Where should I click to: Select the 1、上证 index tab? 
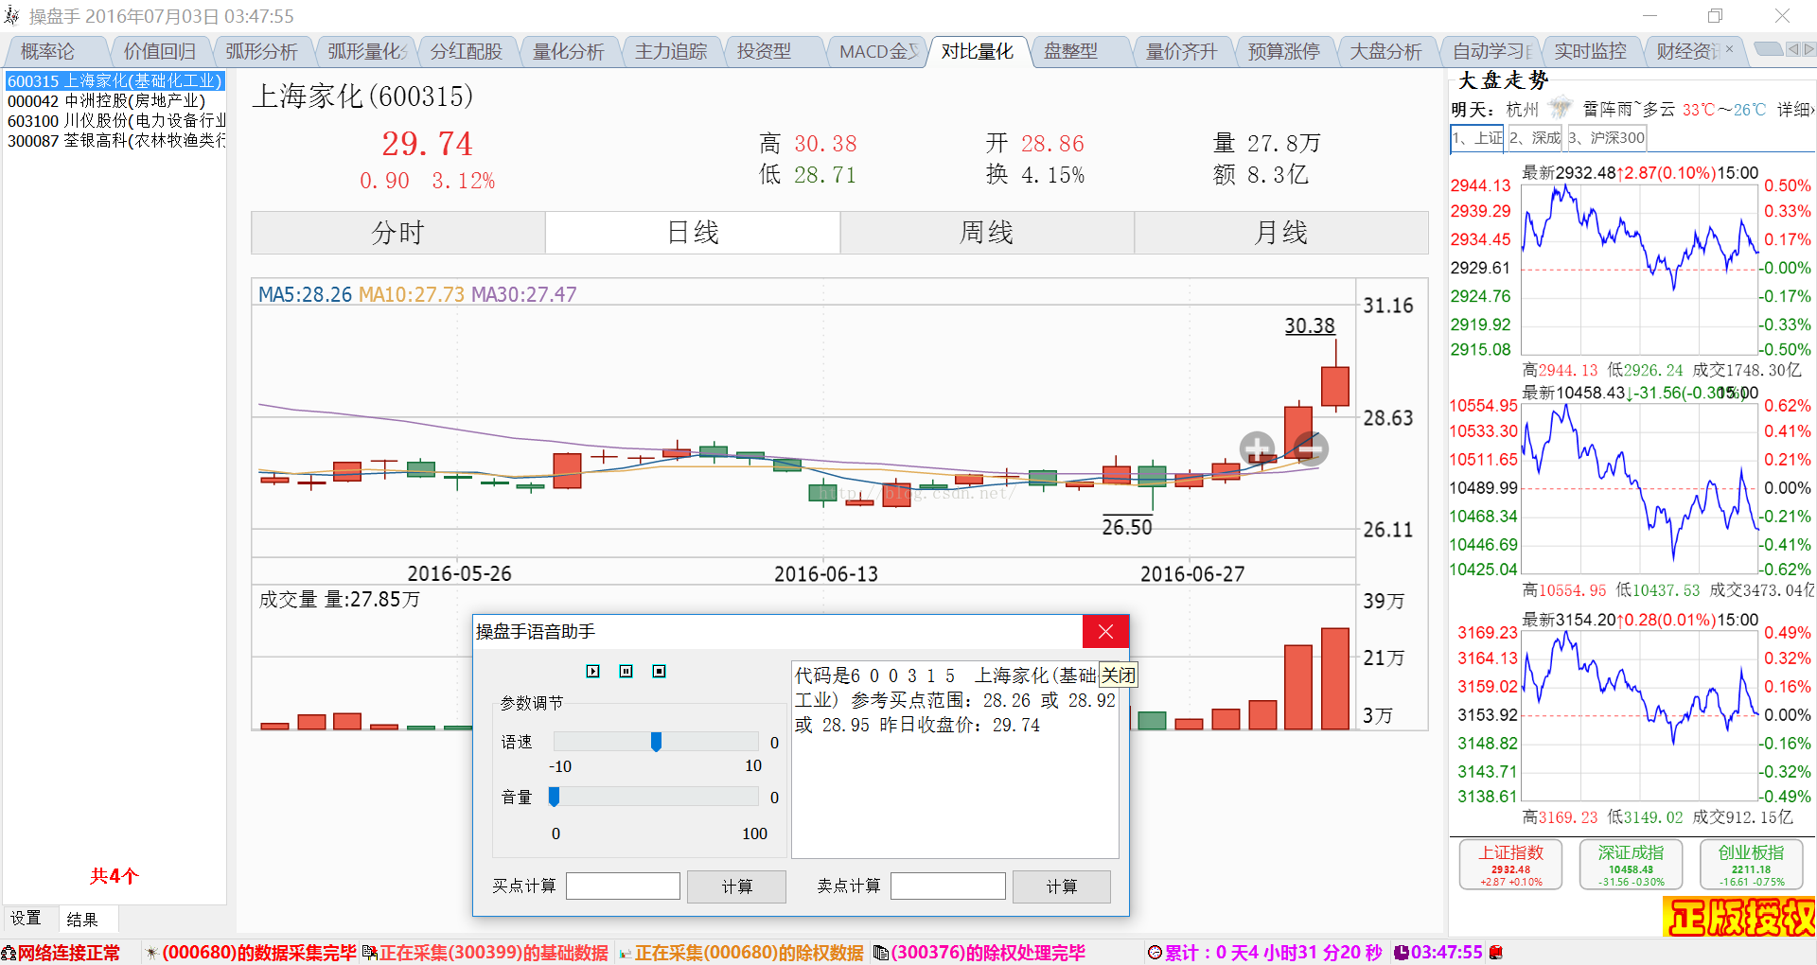[x=1477, y=138]
